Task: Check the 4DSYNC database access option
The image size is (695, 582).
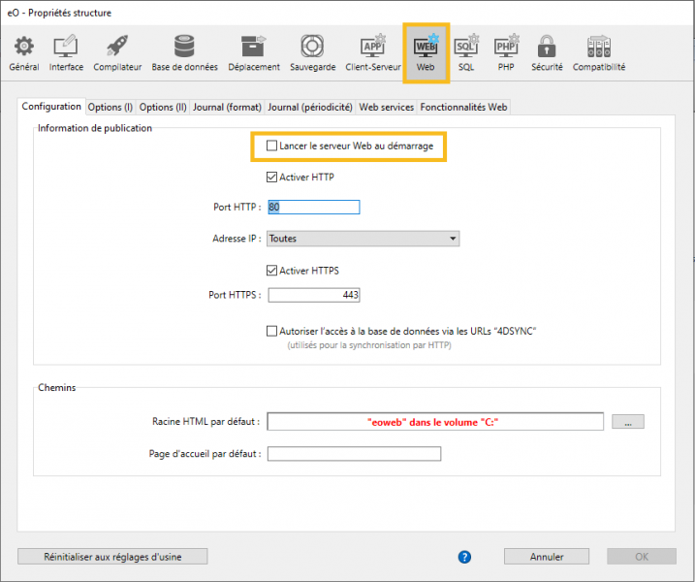Action: pyautogui.click(x=272, y=331)
